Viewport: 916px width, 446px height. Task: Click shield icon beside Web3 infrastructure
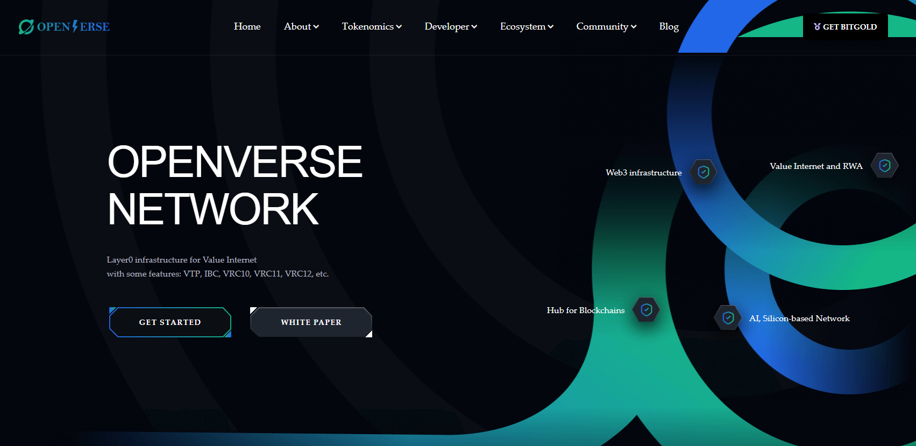pos(703,172)
